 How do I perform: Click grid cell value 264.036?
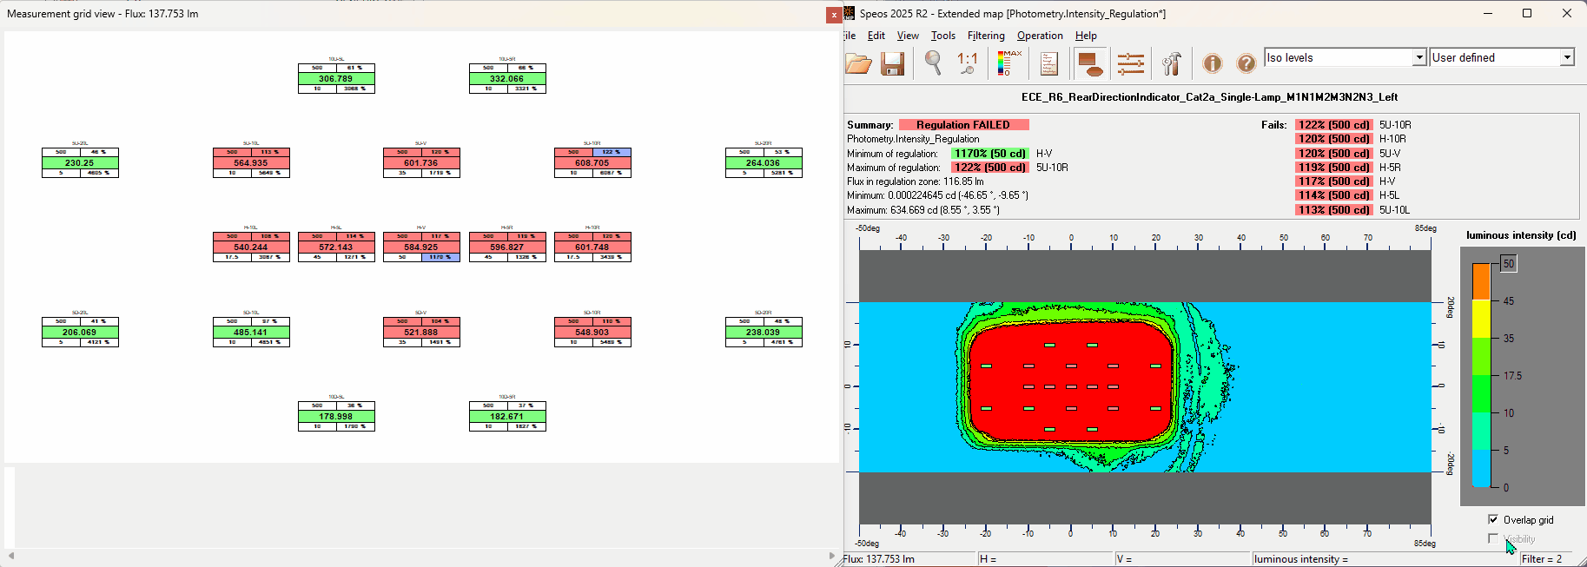pos(764,162)
